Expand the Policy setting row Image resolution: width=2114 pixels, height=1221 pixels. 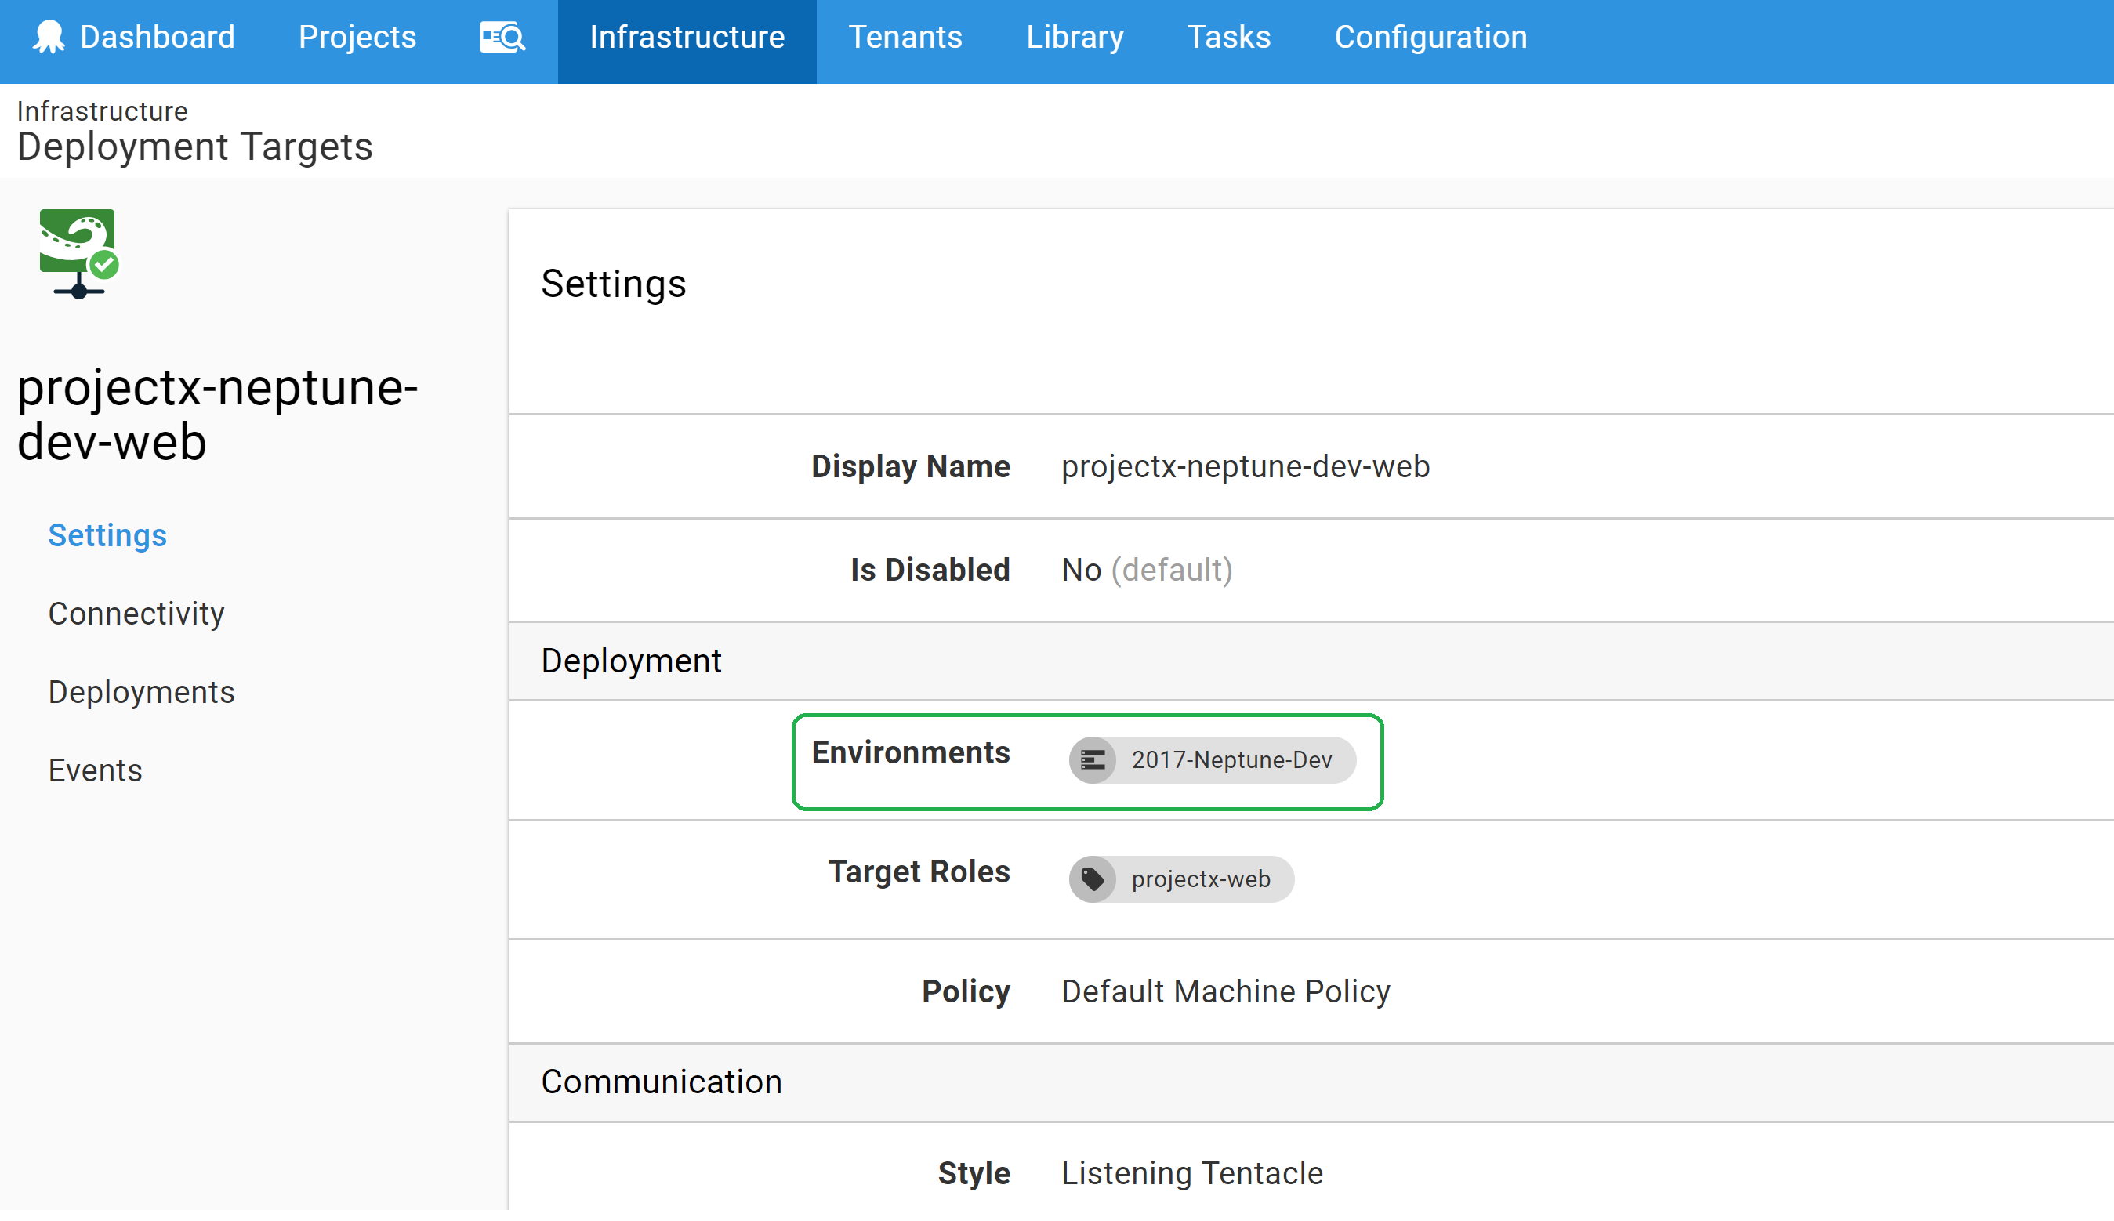(x=1225, y=991)
